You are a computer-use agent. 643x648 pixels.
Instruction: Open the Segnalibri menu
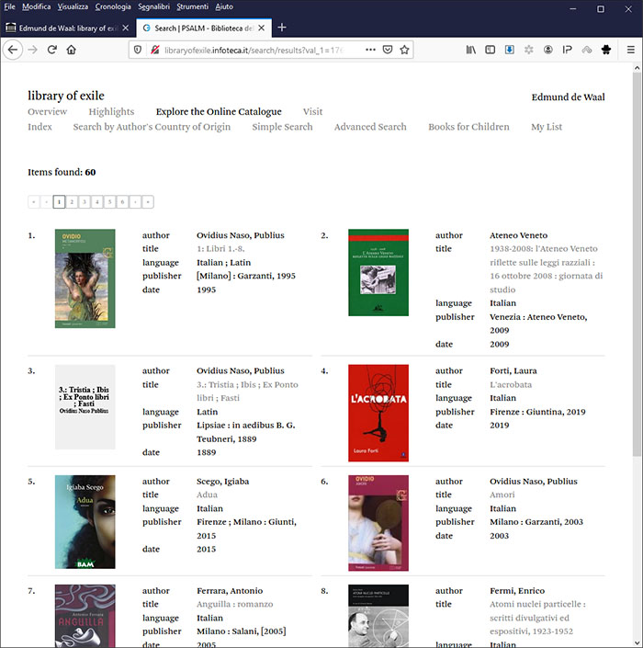click(x=153, y=6)
